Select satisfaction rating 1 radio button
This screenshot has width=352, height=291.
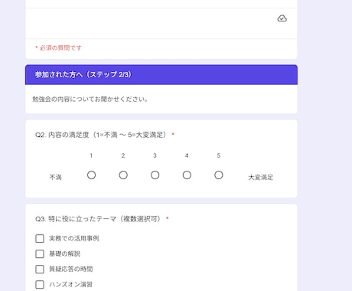(x=91, y=175)
